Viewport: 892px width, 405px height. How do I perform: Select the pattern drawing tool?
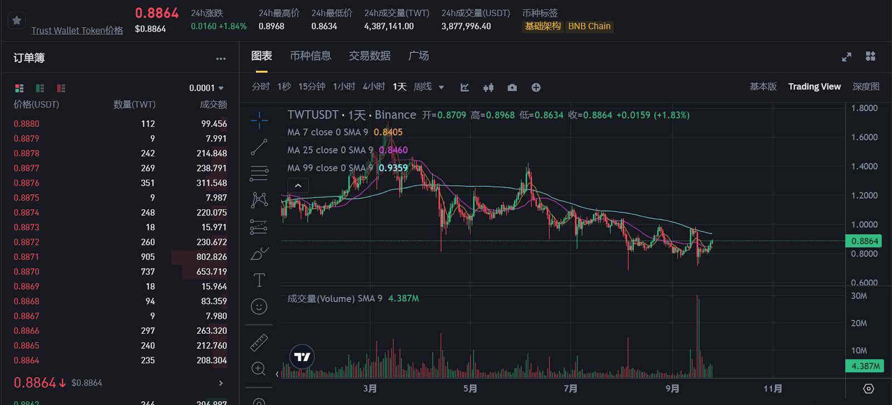coord(259,200)
